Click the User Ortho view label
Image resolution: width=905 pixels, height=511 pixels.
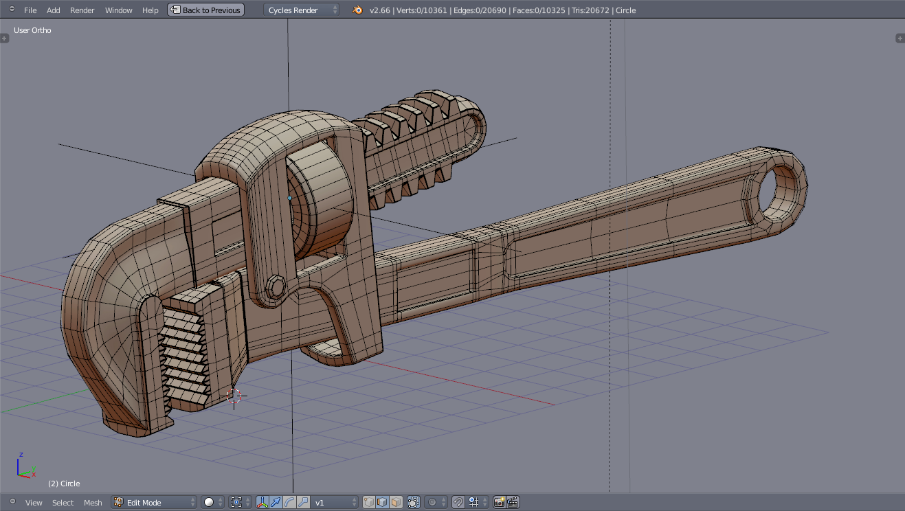[32, 30]
